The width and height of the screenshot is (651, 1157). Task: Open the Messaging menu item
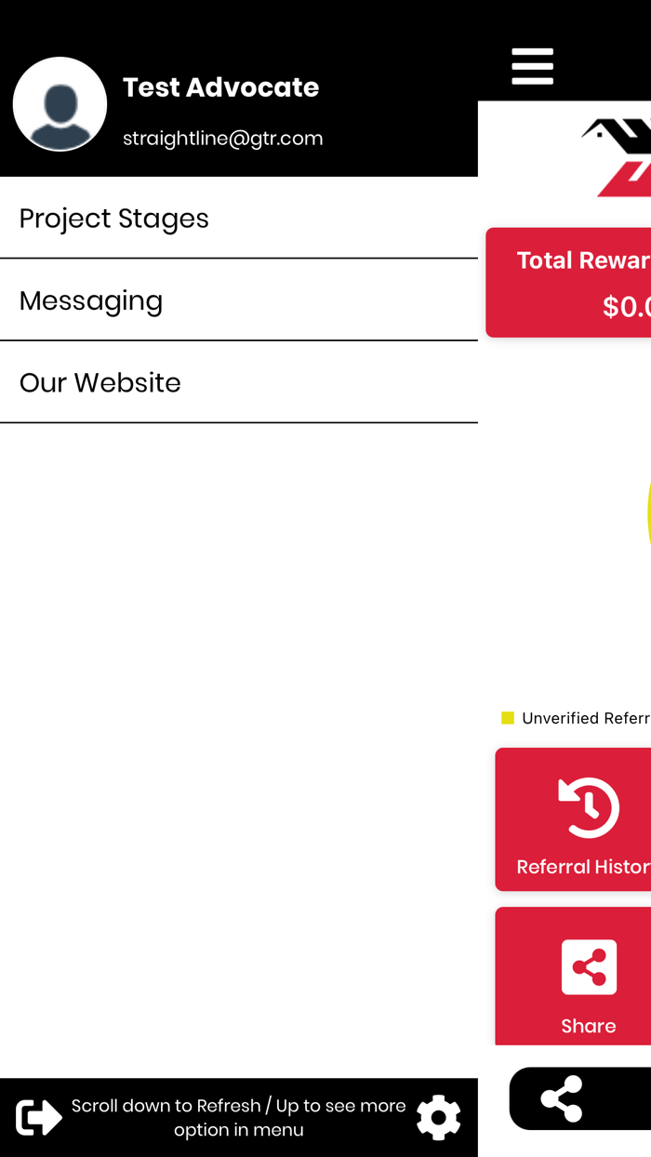pyautogui.click(x=239, y=300)
